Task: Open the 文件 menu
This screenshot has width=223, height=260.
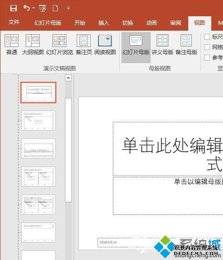Action: 14,22
